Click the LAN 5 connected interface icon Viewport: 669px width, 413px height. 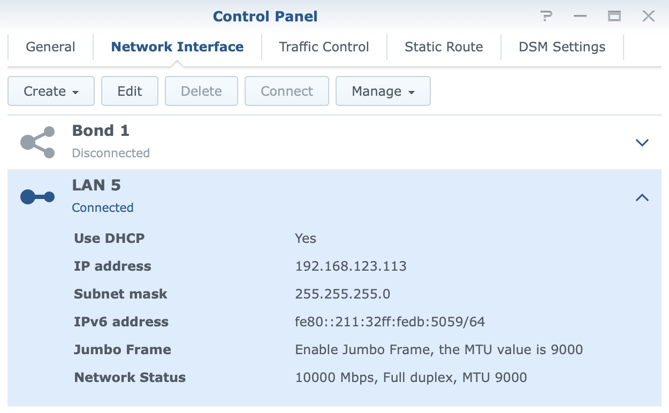(37, 197)
